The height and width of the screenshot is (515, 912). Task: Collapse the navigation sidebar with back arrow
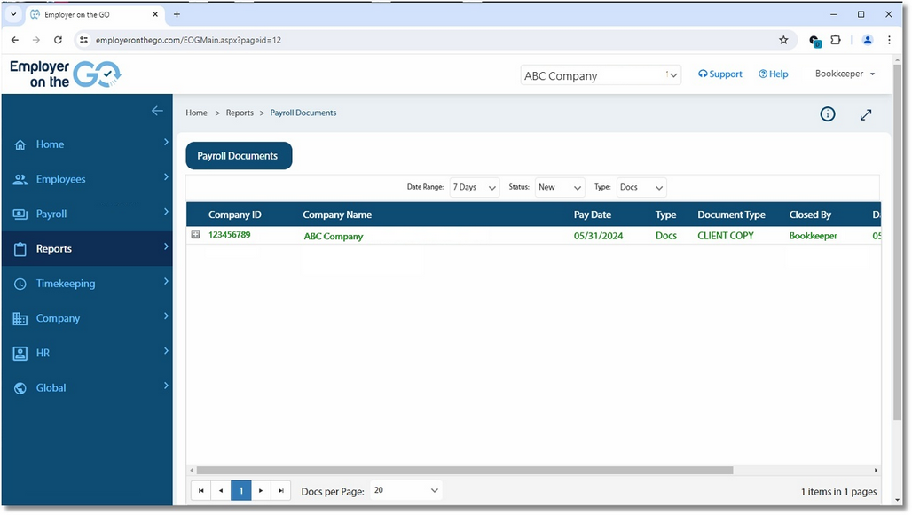(157, 111)
